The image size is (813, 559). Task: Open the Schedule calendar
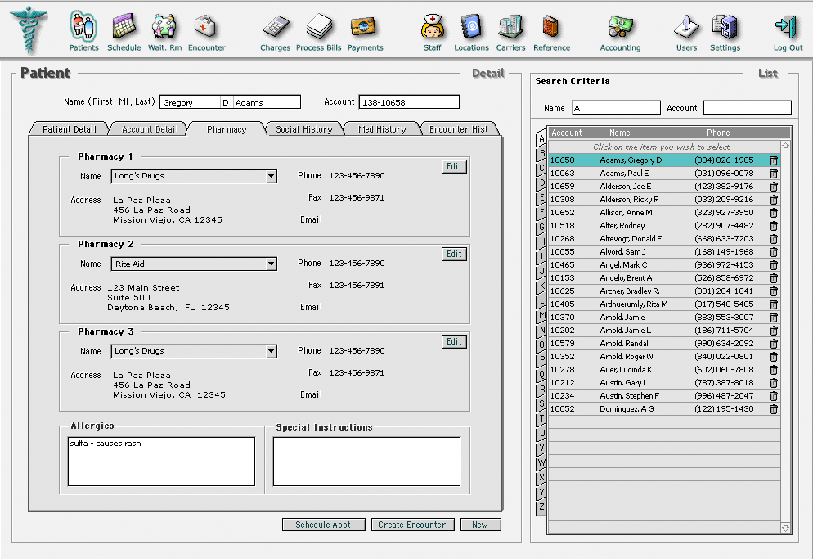(124, 32)
